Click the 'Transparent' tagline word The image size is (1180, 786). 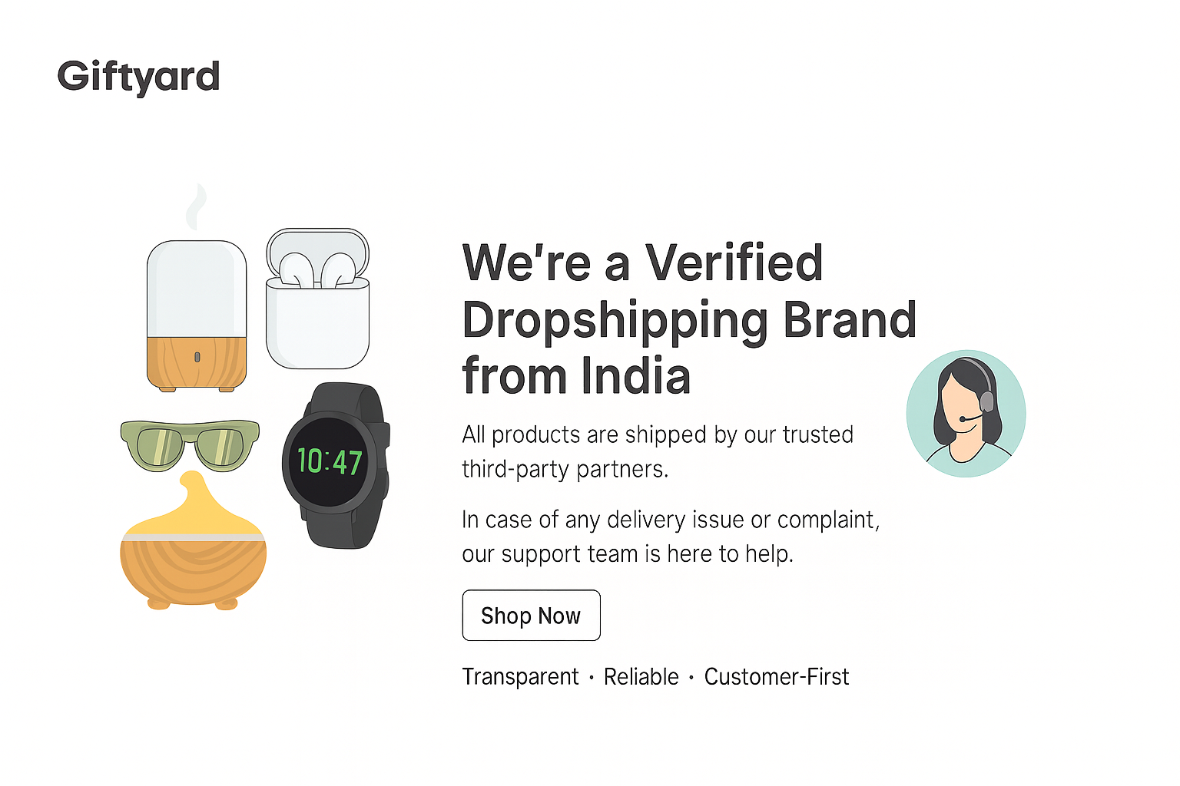pyautogui.click(x=520, y=677)
